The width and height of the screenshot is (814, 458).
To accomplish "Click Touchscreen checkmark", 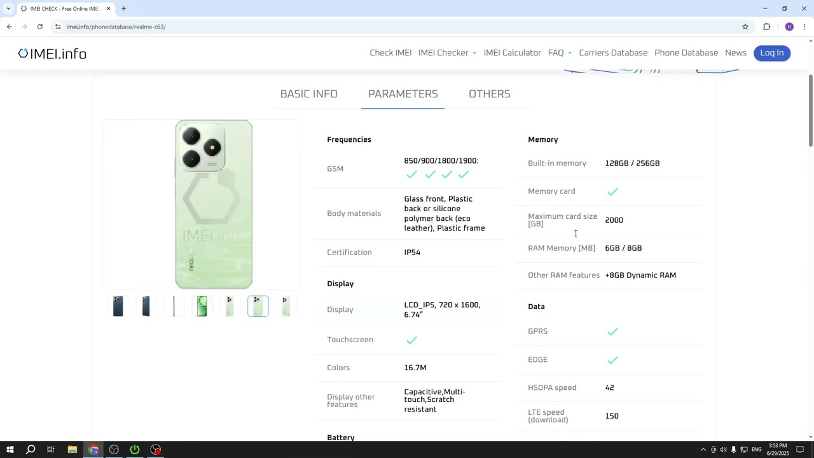I will (411, 340).
